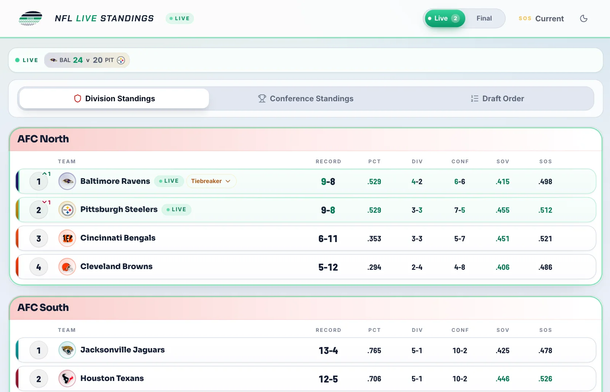Click the numbered list icon on Draft Order tab
Screen dimensions: 610x392
[x=474, y=99]
